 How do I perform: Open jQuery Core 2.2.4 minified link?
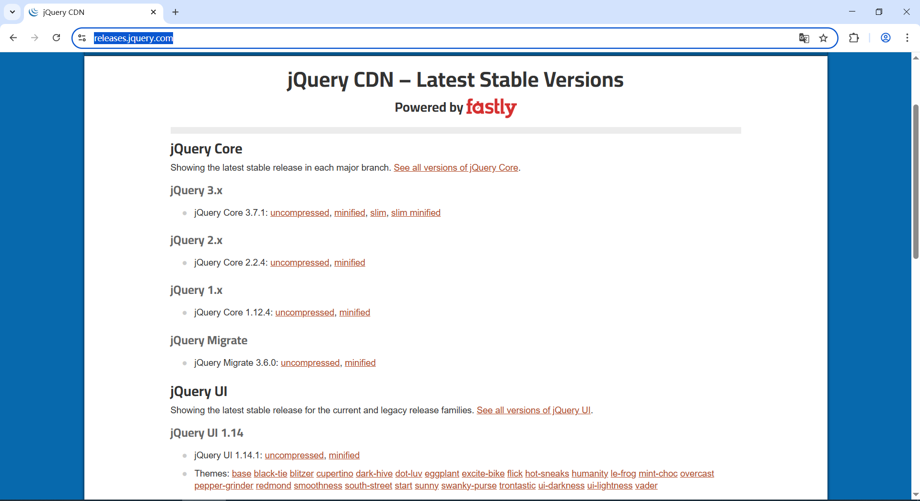click(x=349, y=263)
